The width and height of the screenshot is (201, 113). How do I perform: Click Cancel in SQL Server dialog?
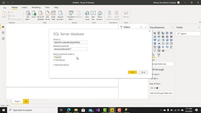tap(143, 72)
